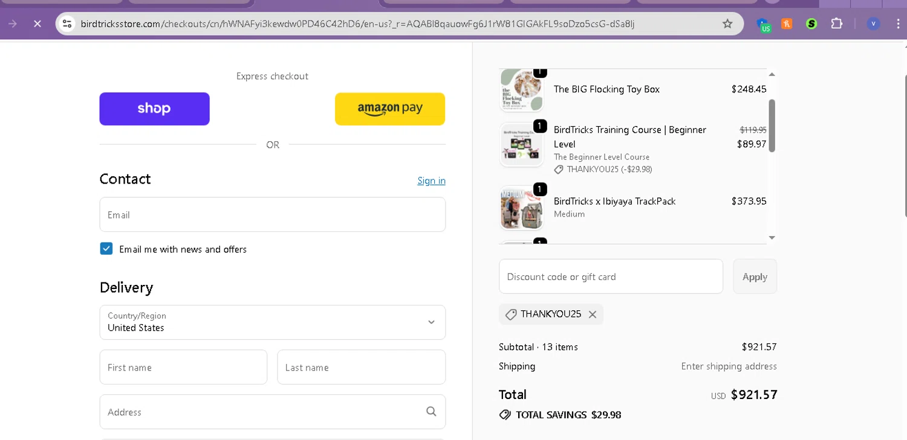Open the Chrome three-dot menu

(898, 24)
